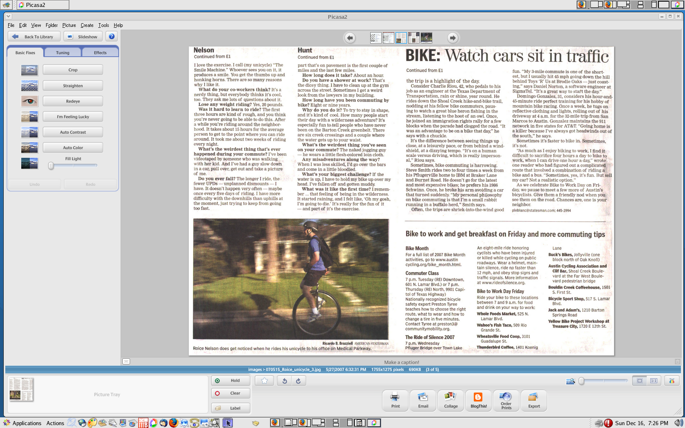Click the Straighten preview icon
Screen dimensions: 685x428
point(29,86)
